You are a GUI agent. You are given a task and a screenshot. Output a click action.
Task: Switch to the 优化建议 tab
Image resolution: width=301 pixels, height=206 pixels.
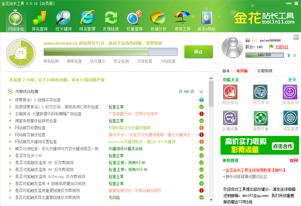click(98, 61)
